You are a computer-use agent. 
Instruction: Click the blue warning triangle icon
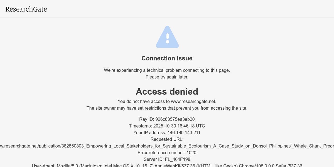(x=167, y=37)
